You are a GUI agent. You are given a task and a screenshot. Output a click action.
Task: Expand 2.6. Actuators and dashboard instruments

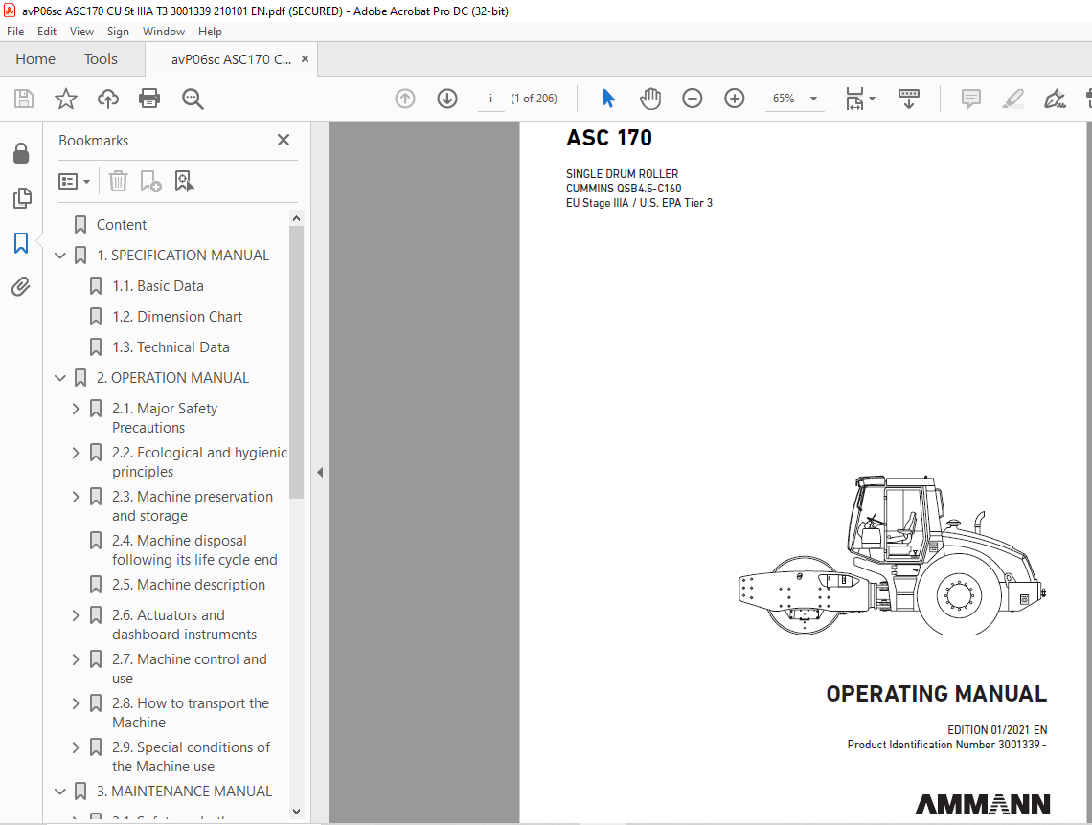coord(76,615)
